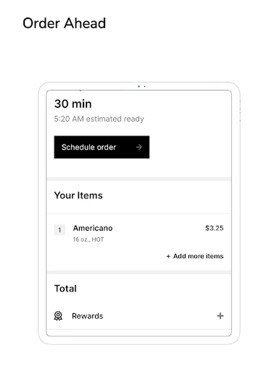Click the arrow icon in Schedule order
This screenshot has width=278, height=370.
point(139,147)
